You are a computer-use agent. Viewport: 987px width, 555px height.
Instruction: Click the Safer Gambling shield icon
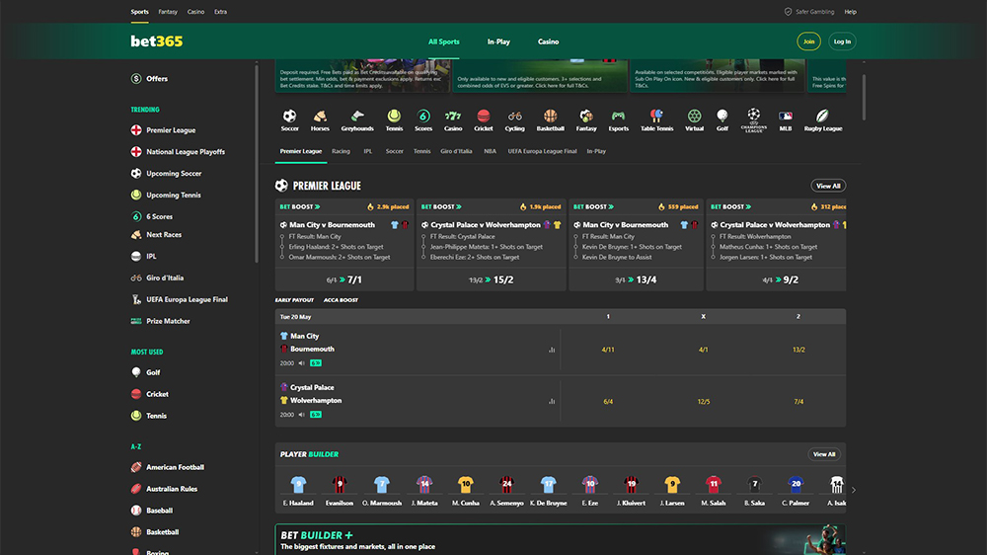(x=788, y=11)
